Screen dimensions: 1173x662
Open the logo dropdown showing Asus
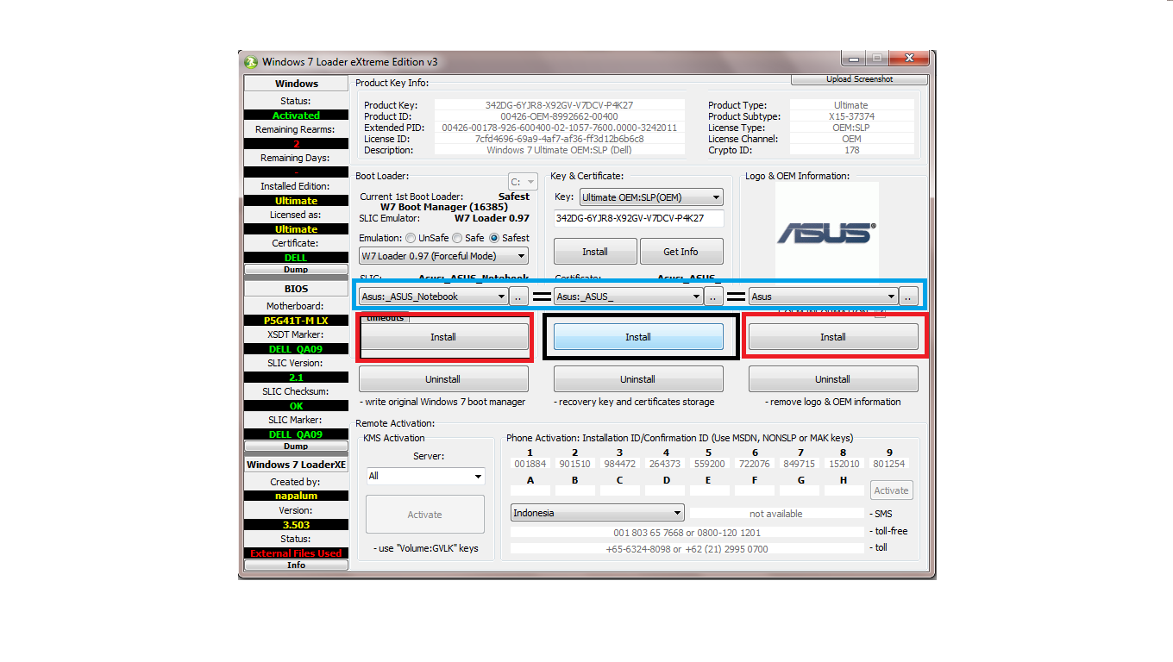823,297
